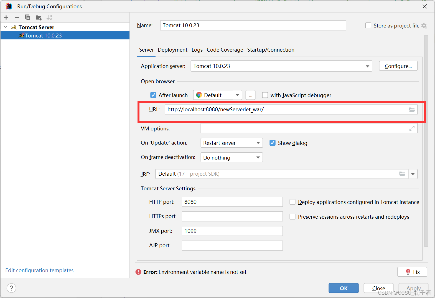Viewport: 435px width, 298px height.
Task: Click the vertical scrollbar of settings panel
Action: click(x=426, y=141)
